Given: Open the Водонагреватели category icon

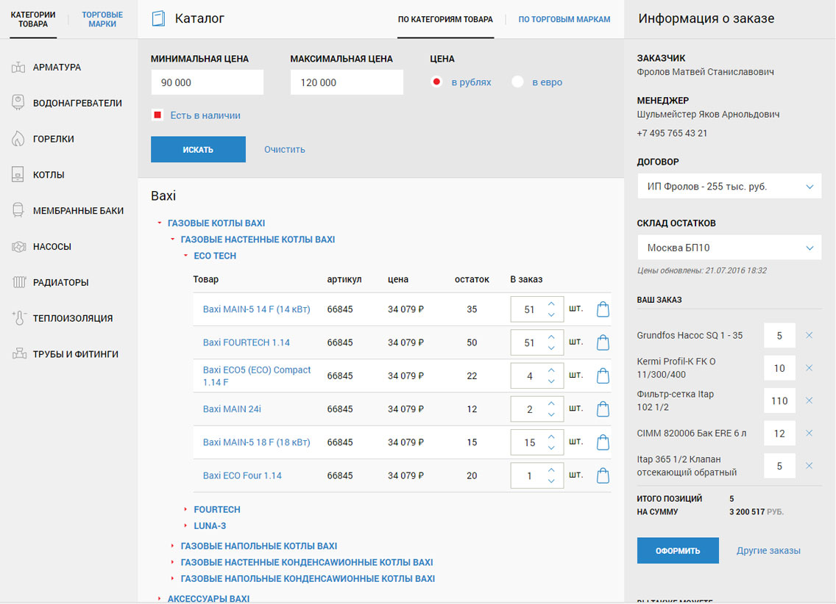Looking at the screenshot, I should point(18,103).
